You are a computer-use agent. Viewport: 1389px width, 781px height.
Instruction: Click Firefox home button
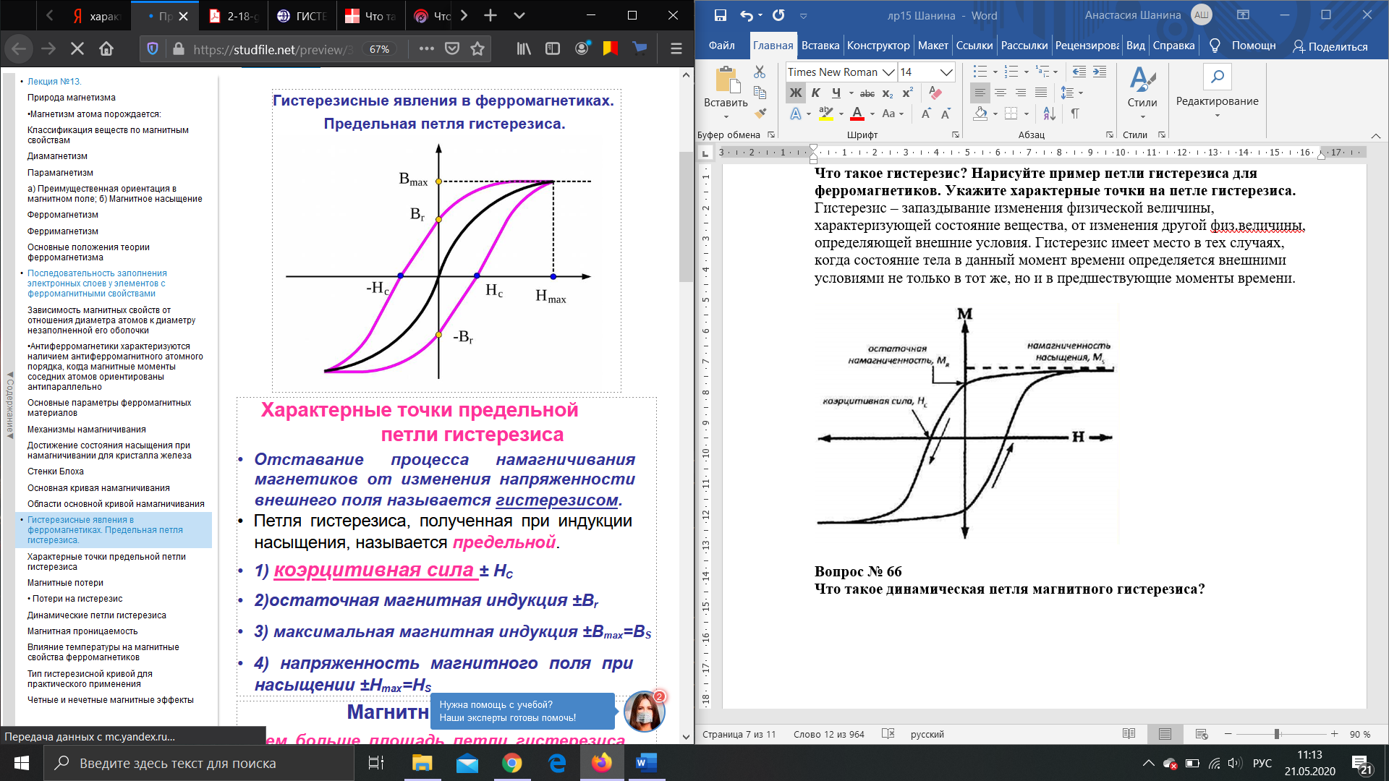pos(106,48)
